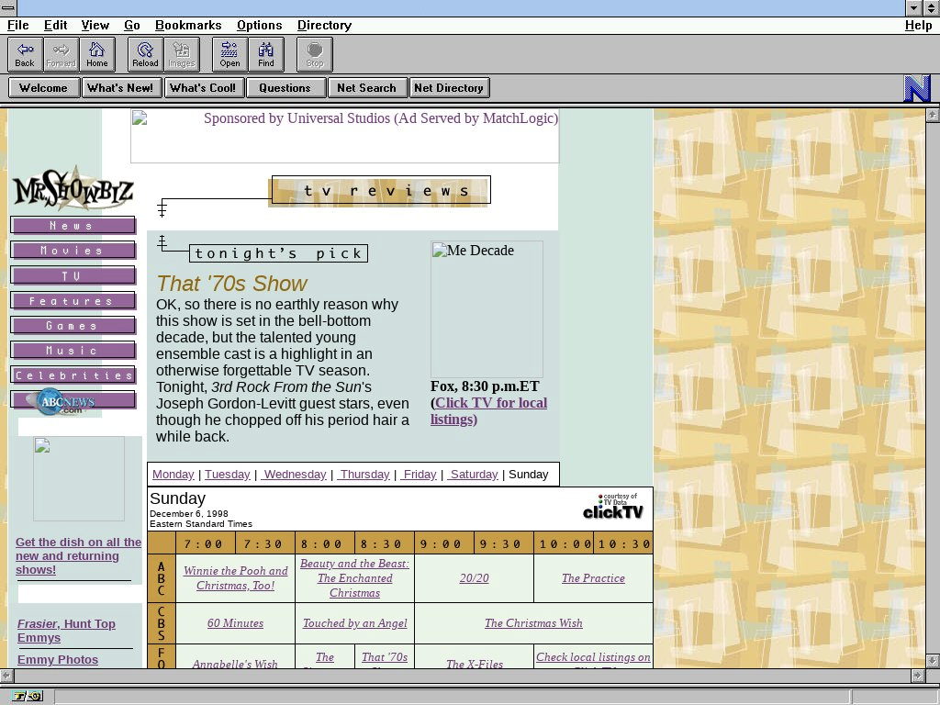940x705 pixels.
Task: Click the vertical scrollbar down arrow
Action: coord(933,660)
